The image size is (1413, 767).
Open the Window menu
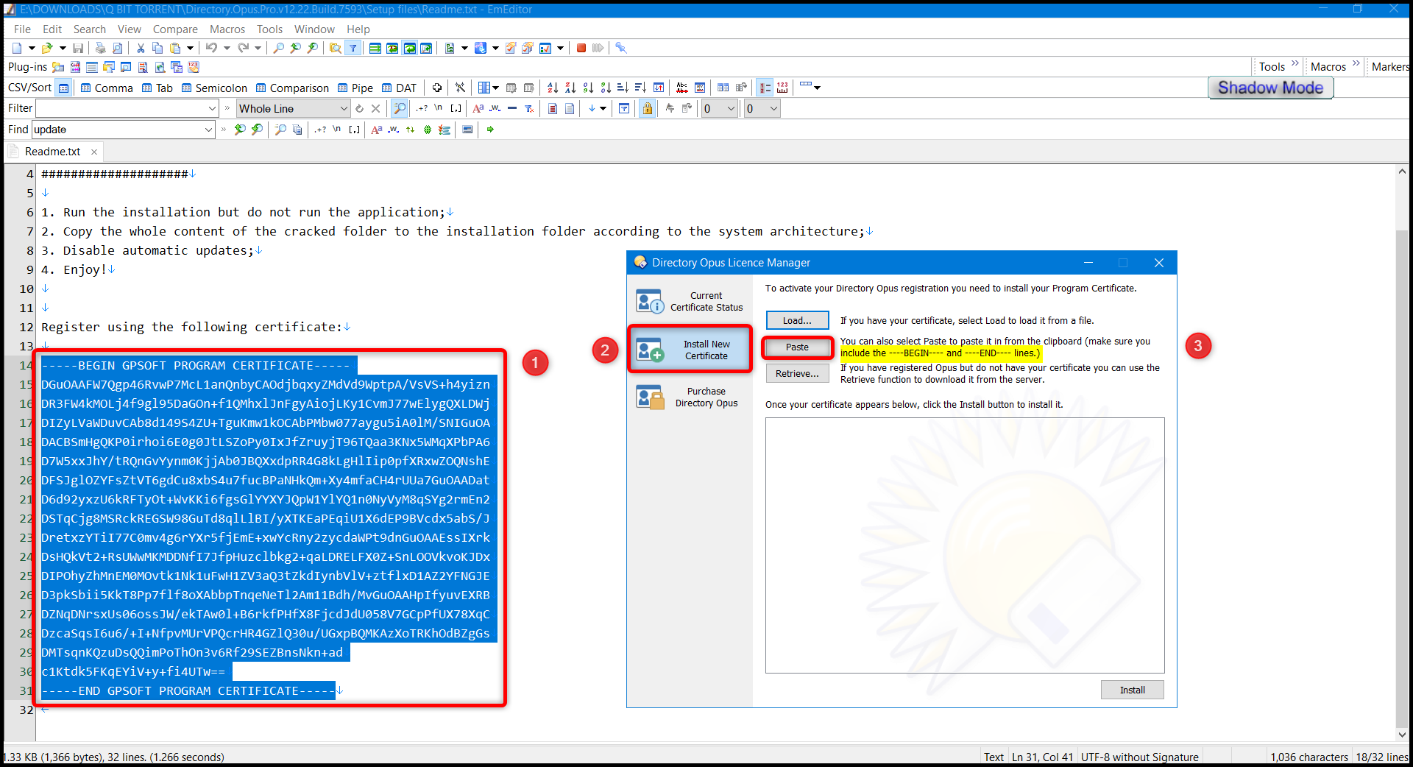click(314, 29)
